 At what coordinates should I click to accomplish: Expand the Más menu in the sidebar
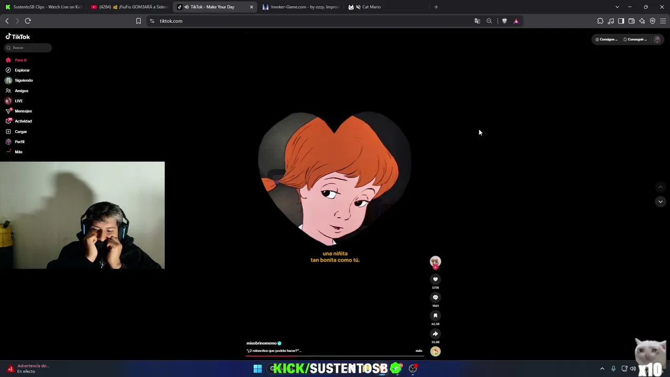(14, 152)
